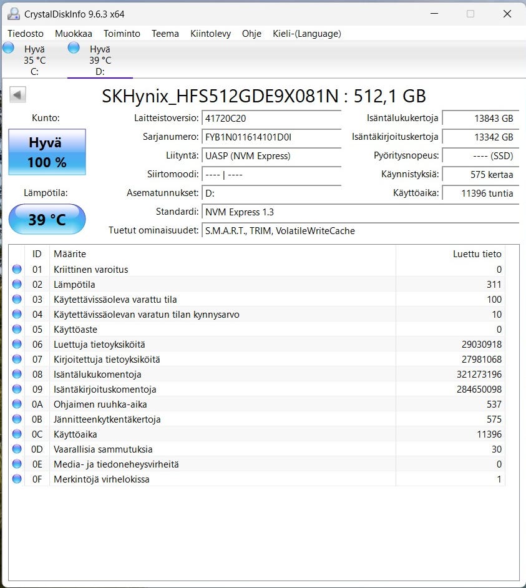This screenshot has height=588, width=526.
Task: Click the Kunto: label
Action: (x=46, y=118)
